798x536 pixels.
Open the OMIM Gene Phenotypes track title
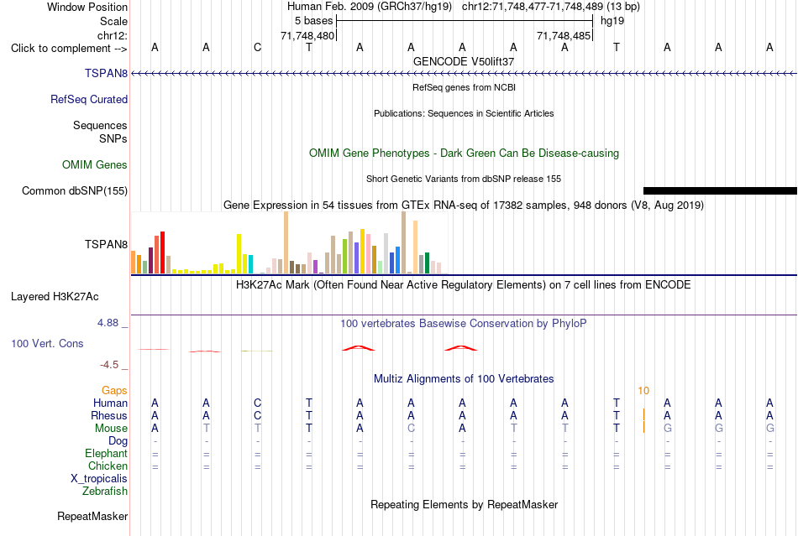(x=464, y=153)
